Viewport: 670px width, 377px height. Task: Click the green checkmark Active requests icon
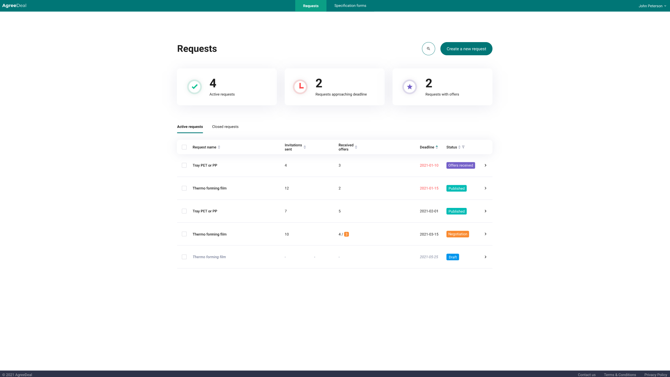pyautogui.click(x=194, y=87)
